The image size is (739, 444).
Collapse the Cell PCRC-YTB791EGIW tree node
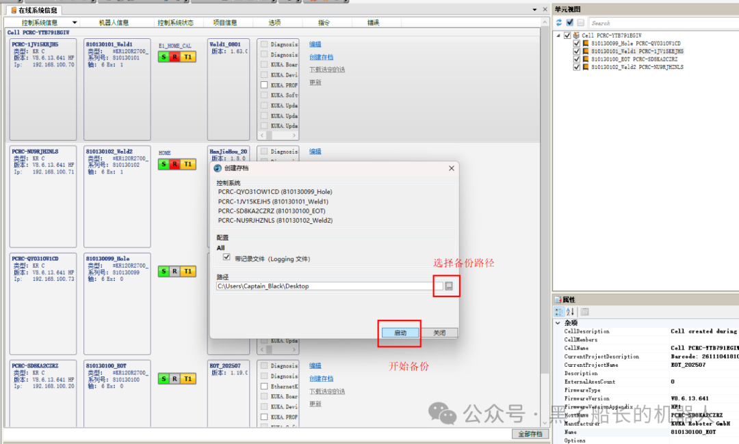tap(558, 35)
